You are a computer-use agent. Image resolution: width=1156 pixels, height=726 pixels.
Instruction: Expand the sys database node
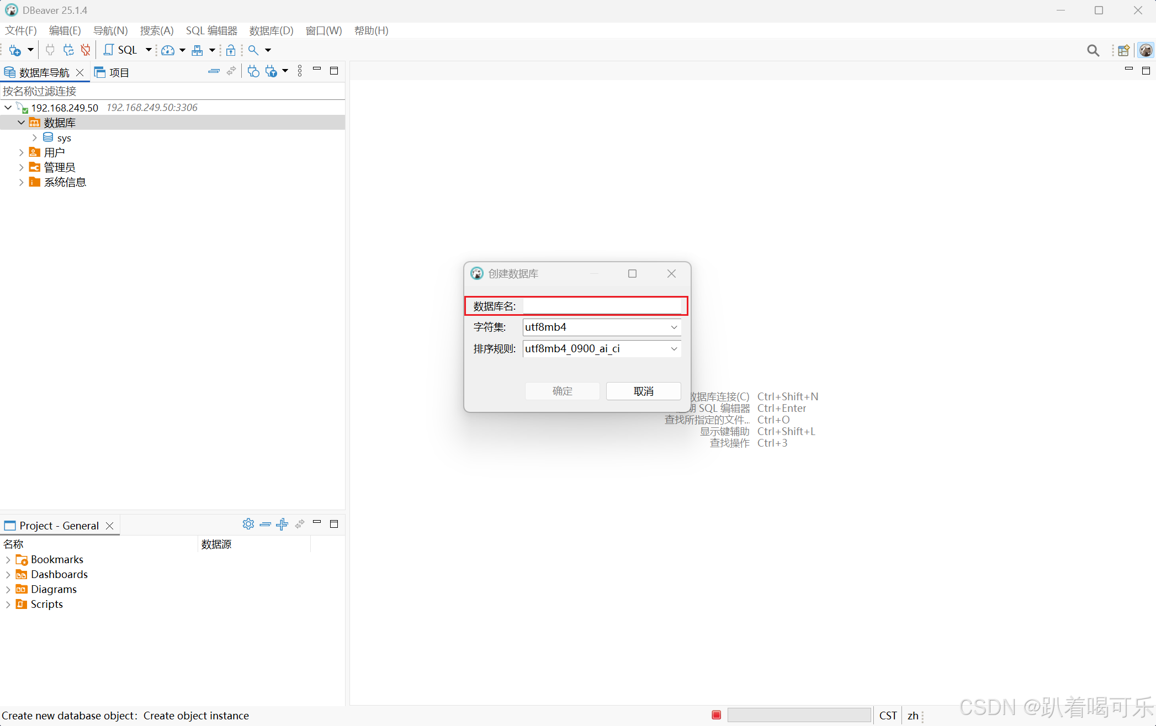35,137
